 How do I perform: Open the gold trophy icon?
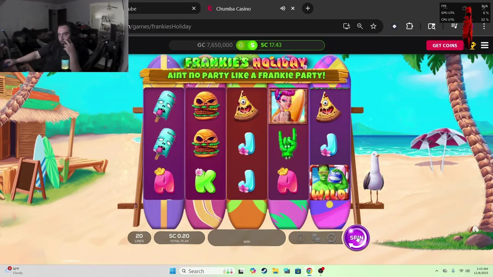(x=473, y=45)
